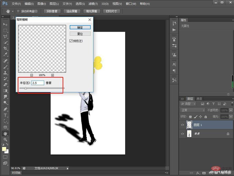
Task: Select the Move tool
Action: [x=5, y=24]
